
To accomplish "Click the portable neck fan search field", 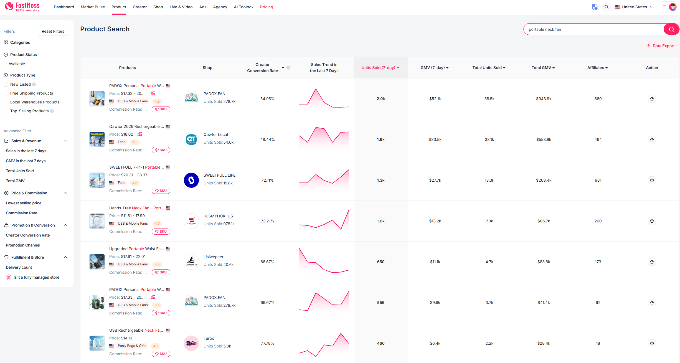I will [593, 29].
